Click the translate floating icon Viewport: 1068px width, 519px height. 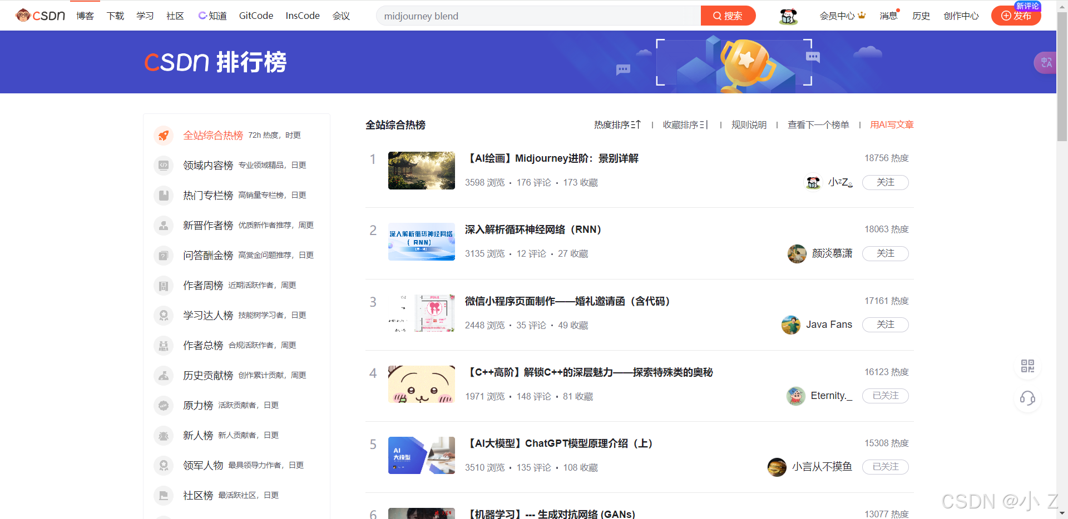(x=1046, y=62)
